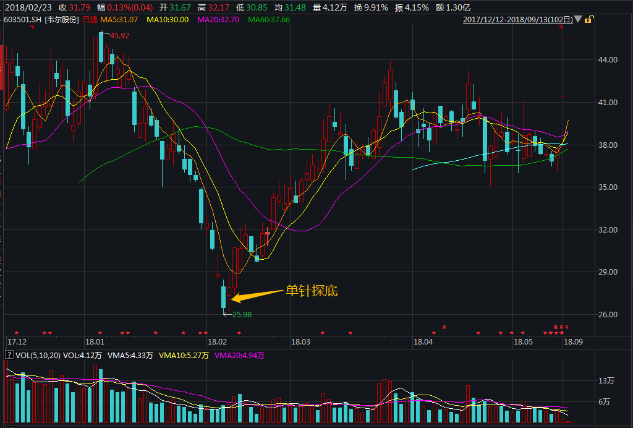Screen dimensions: 633x428
Task: Click the highest price label 45.92
Action: (119, 35)
